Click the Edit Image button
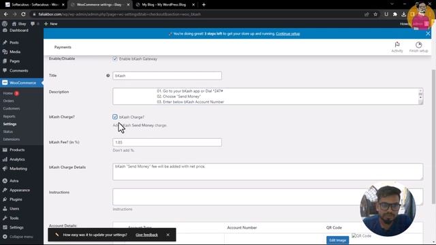 (x=338, y=240)
